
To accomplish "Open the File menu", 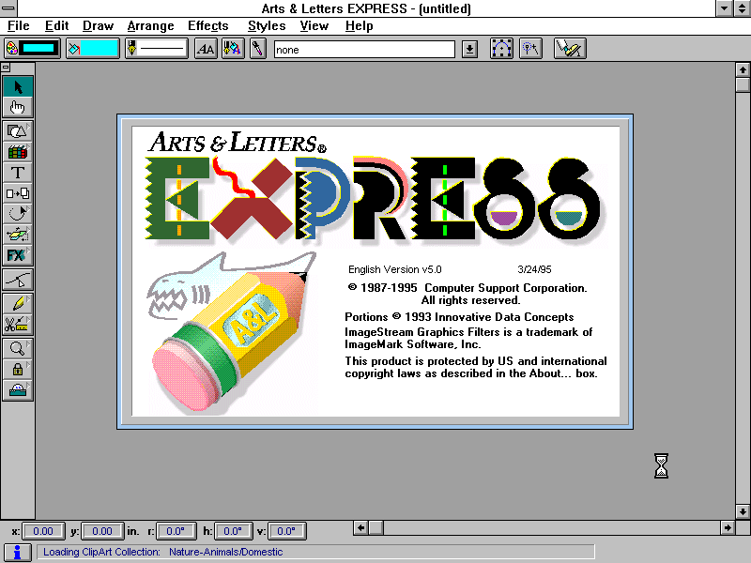I will [18, 26].
